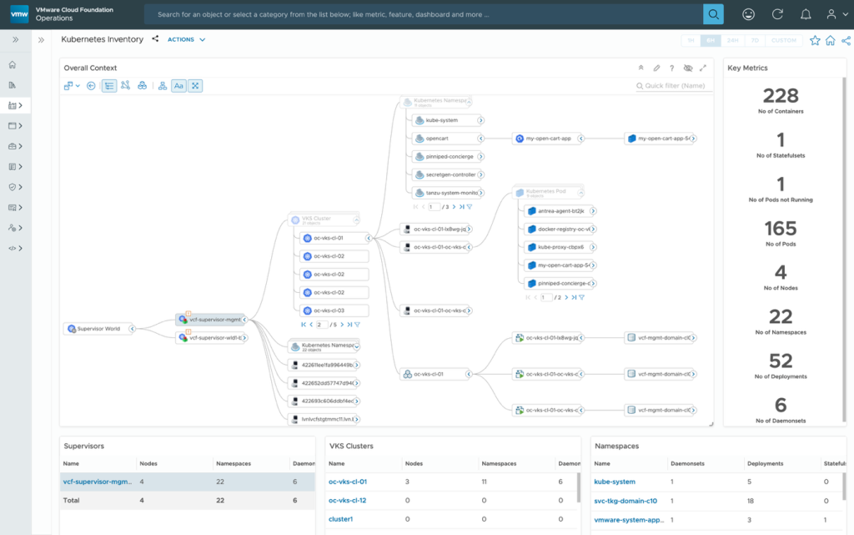Image resolution: width=854 pixels, height=535 pixels.
Task: Click the search magnifier button
Action: coord(713,14)
